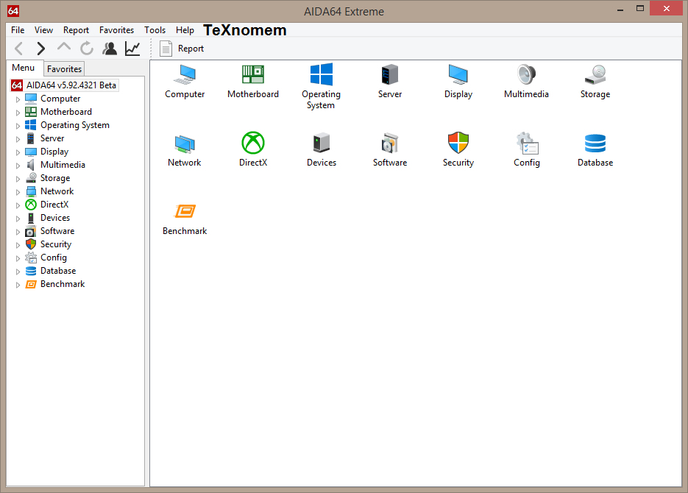Open the Benchmark icon in main pane
The height and width of the screenshot is (493, 688).
coord(185,211)
